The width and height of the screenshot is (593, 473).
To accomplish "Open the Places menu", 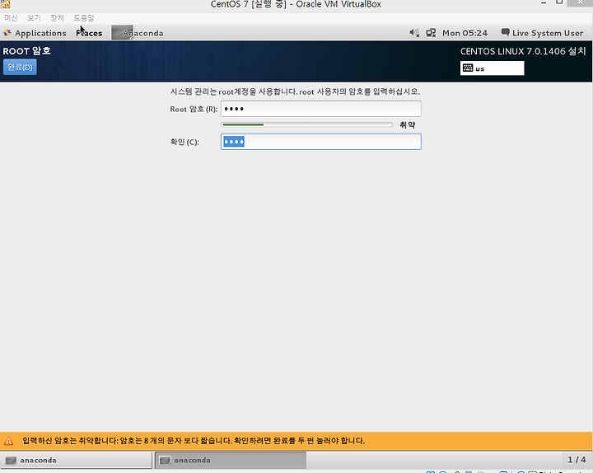I will coord(89,33).
